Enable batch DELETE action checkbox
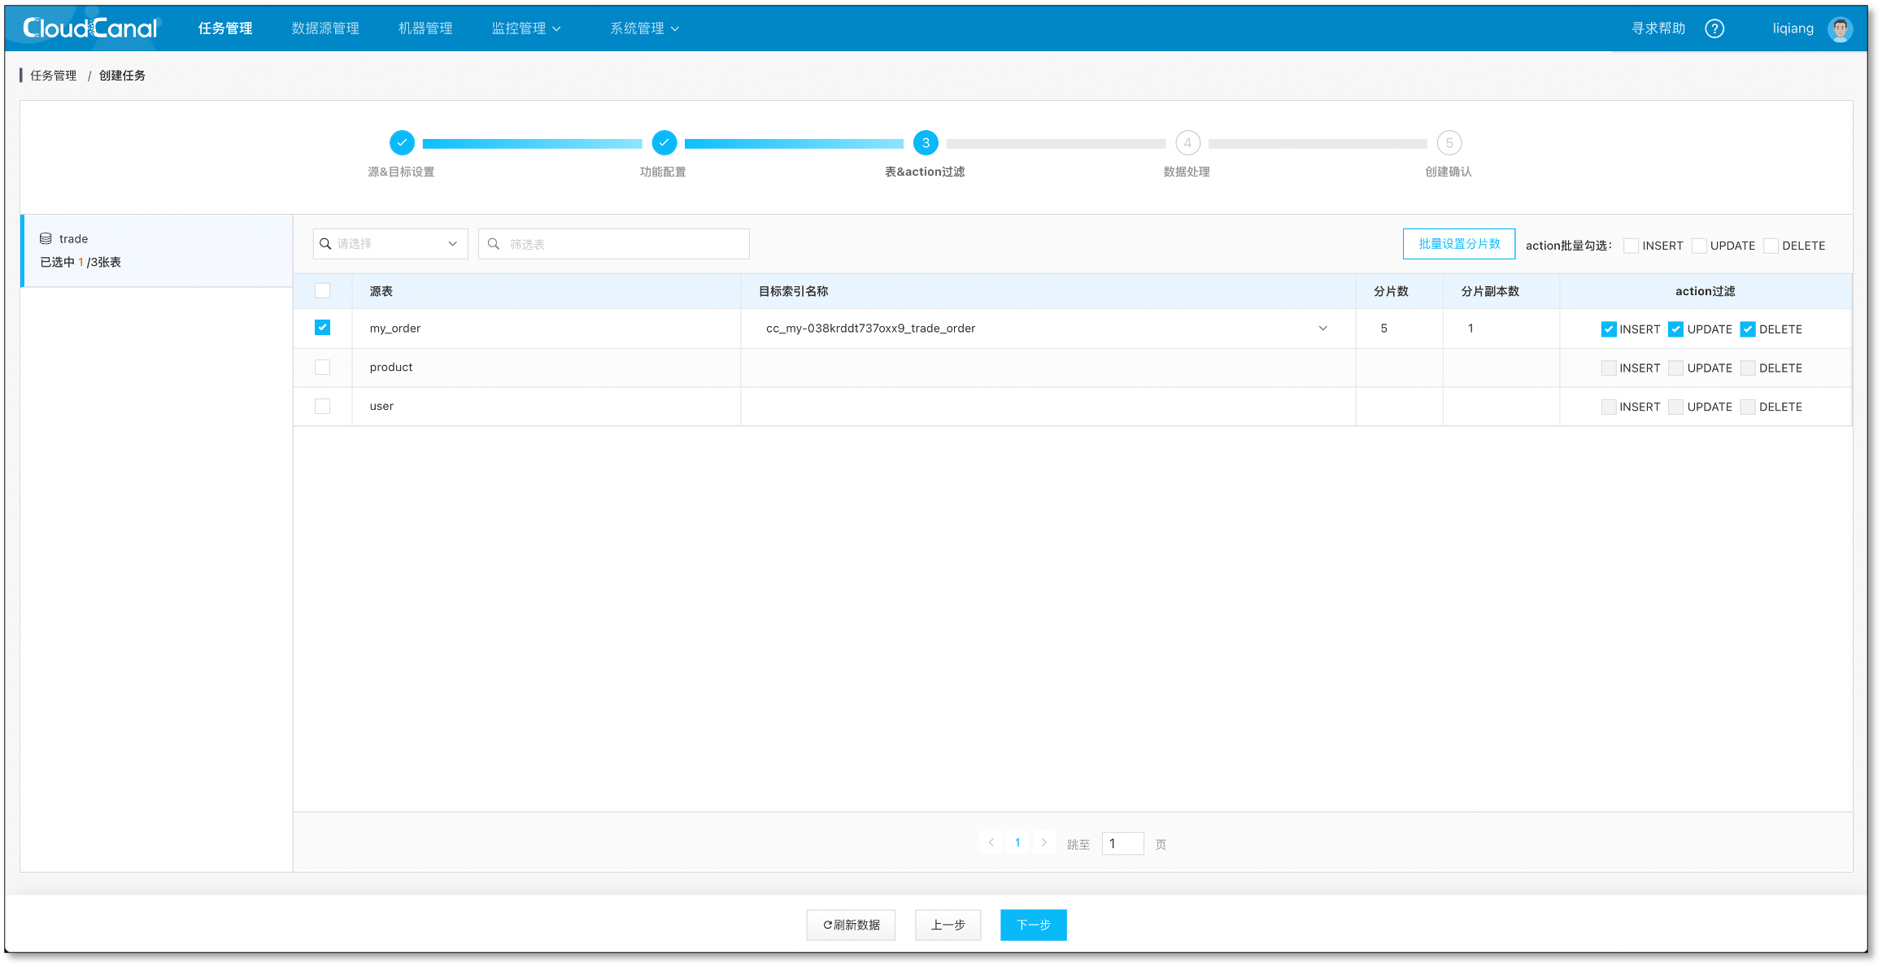 pos(1771,246)
